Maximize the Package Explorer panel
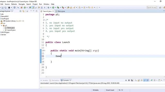The image size is (165, 92). (x=37, y=11)
